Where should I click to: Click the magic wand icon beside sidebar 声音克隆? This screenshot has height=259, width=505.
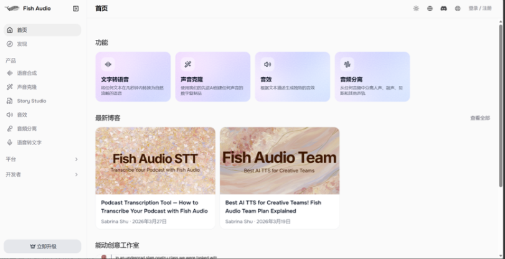click(x=10, y=87)
